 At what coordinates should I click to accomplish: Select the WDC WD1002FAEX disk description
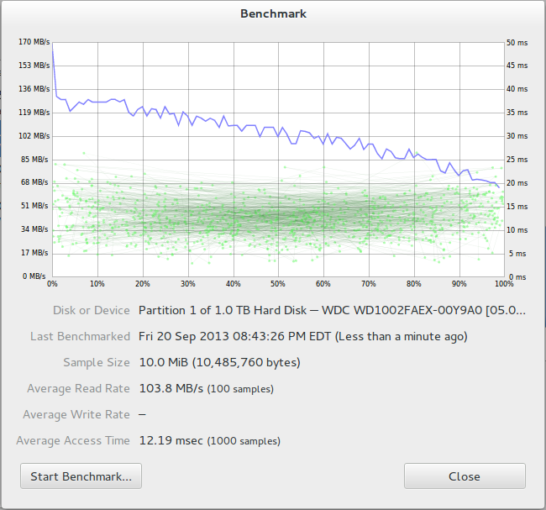pyautogui.click(x=332, y=310)
